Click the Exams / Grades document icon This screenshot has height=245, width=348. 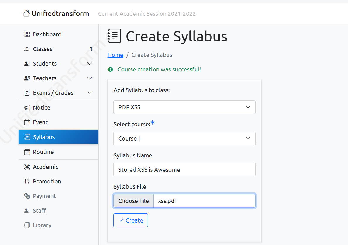coord(27,93)
